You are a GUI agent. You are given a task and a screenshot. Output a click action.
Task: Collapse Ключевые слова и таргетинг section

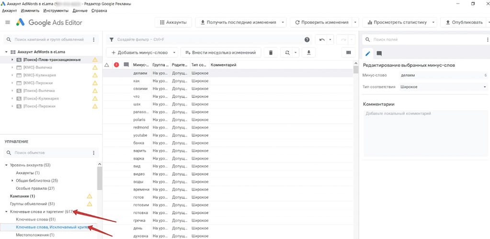point(6,212)
